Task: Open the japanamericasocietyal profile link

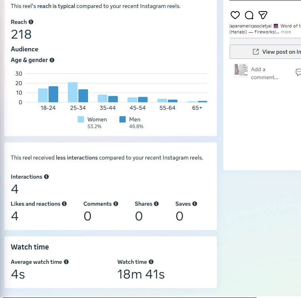Action: pos(250,26)
